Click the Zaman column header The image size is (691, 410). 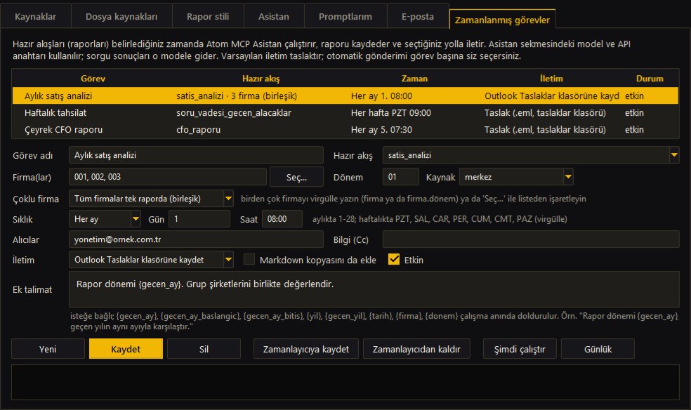pyautogui.click(x=414, y=79)
